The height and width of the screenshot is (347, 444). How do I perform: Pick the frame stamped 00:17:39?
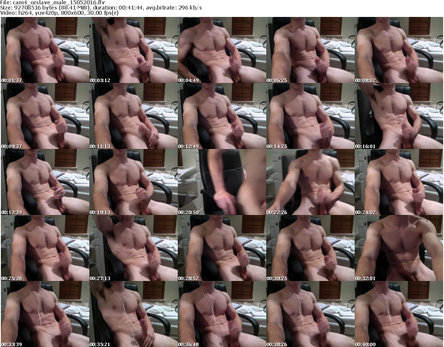[x=45, y=182]
